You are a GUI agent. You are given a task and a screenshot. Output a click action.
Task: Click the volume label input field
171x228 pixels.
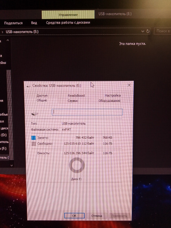tap(87, 112)
